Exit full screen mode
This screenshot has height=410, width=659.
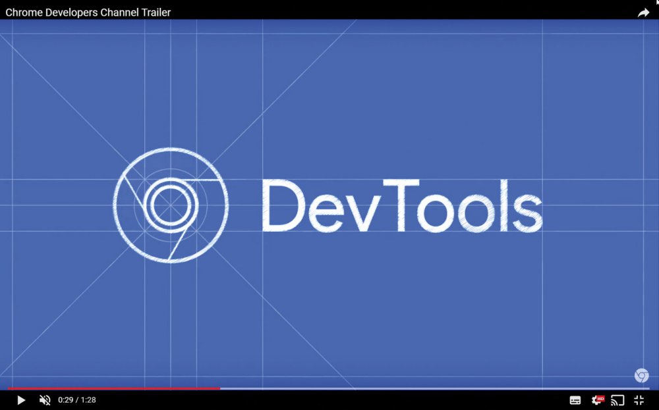point(639,400)
